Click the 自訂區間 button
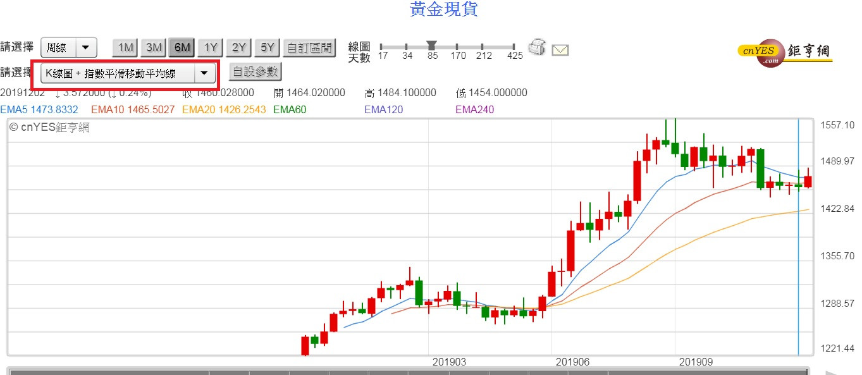Viewport: 862px width, 375px height. pyautogui.click(x=309, y=47)
